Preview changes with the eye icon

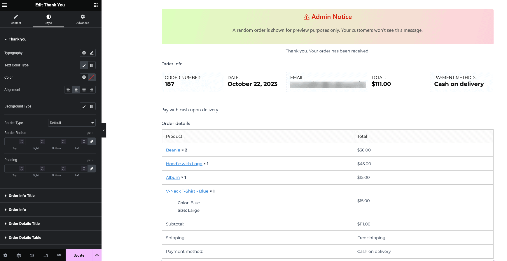[59, 255]
